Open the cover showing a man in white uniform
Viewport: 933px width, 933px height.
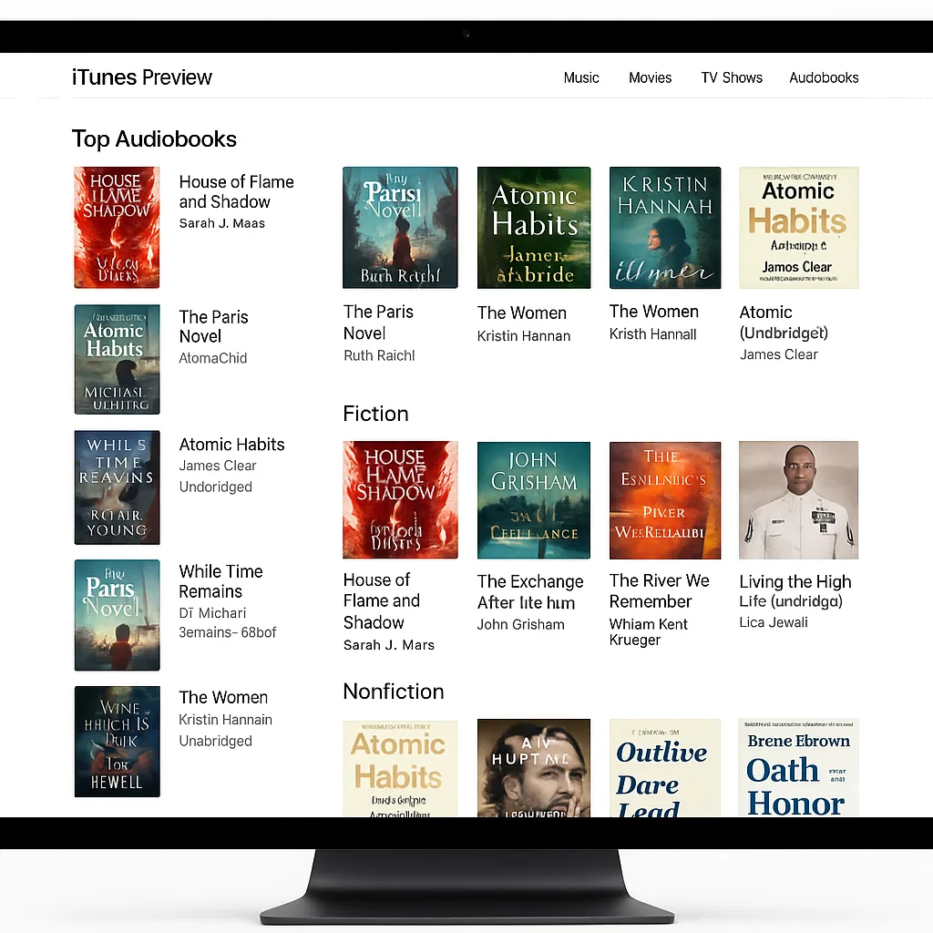point(798,500)
